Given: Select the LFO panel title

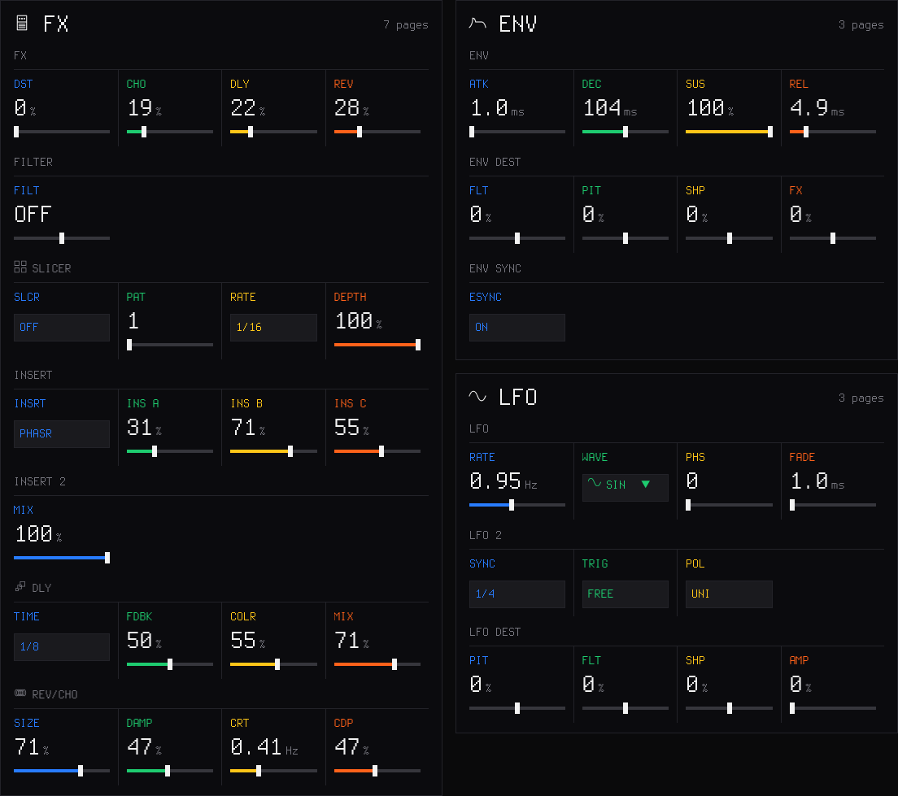Looking at the screenshot, I should click(x=517, y=397).
